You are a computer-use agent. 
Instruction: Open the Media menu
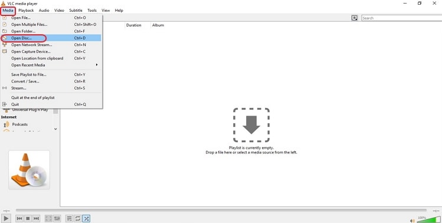(8, 11)
